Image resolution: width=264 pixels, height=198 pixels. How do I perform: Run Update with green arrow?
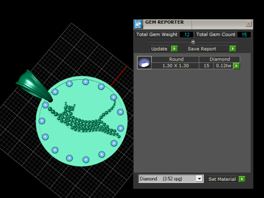[x=174, y=49]
